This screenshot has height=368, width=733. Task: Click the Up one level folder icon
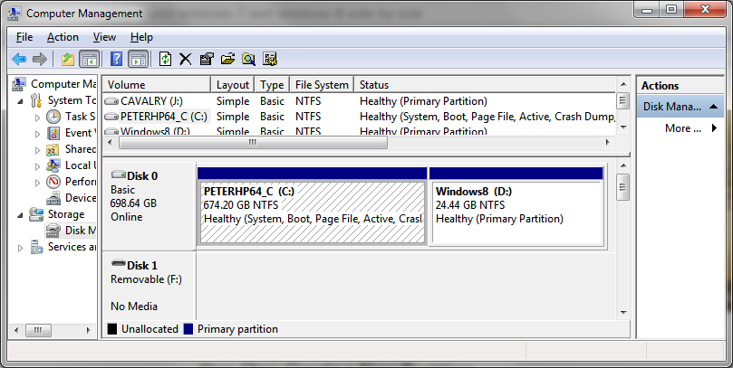68,60
